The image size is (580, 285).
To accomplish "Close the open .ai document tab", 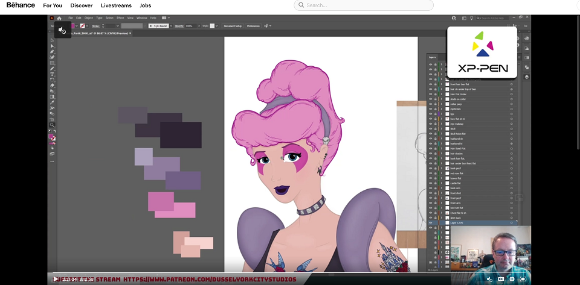I will [130, 33].
